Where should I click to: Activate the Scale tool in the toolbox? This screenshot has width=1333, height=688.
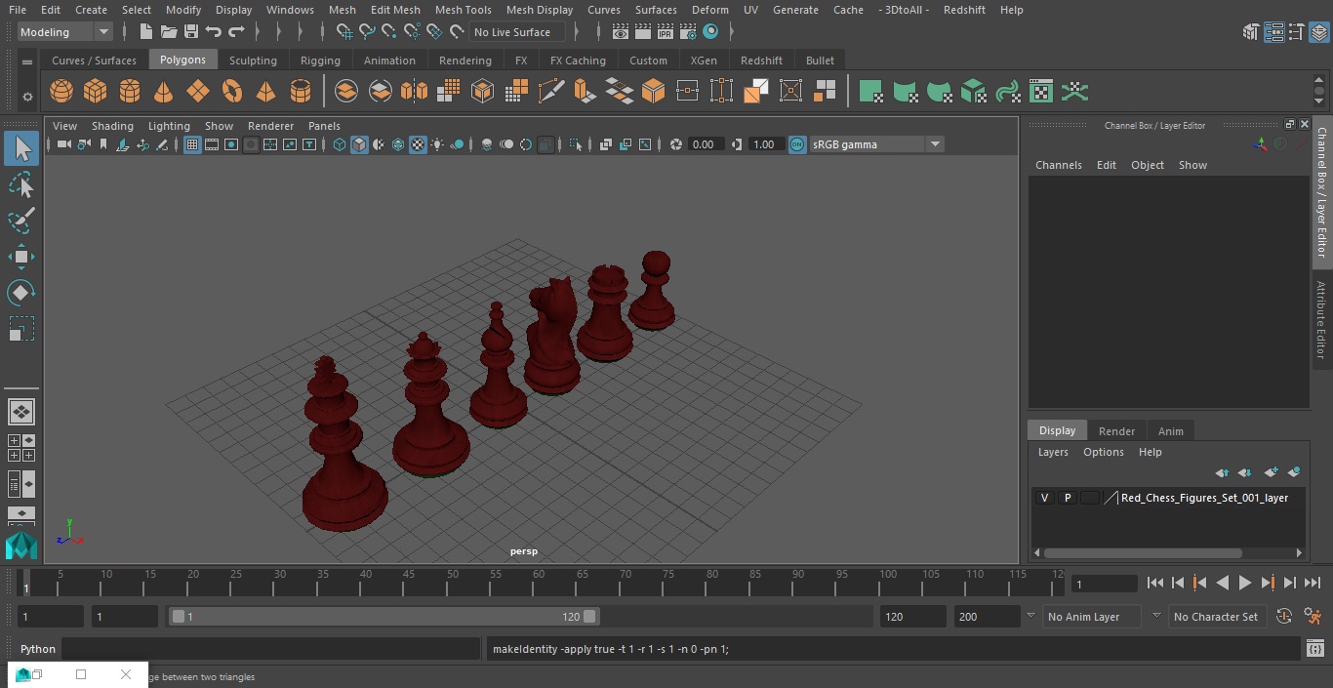tap(21, 329)
